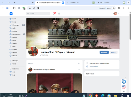The width and height of the screenshot is (131, 97).
Task: Reload the page
Action: pyautogui.click(x=119, y=8)
